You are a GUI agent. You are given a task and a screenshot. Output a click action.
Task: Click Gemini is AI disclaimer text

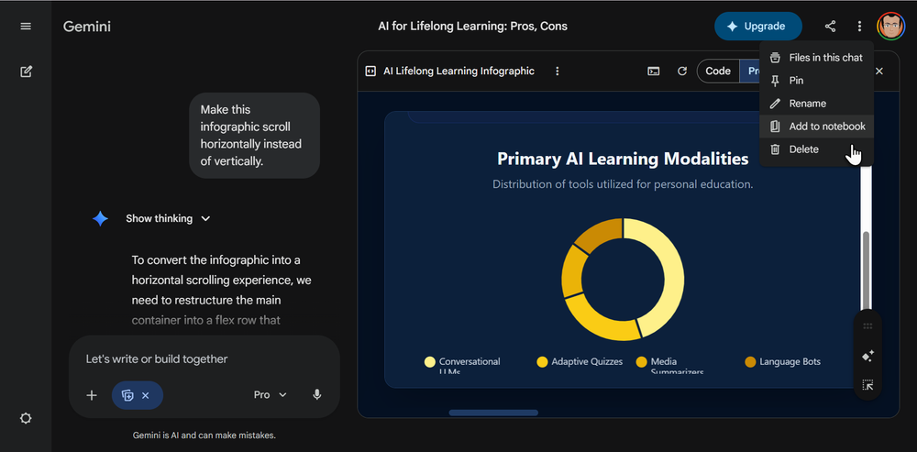click(204, 435)
